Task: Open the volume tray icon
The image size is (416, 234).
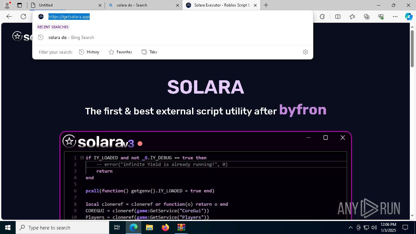Action: pos(374,228)
